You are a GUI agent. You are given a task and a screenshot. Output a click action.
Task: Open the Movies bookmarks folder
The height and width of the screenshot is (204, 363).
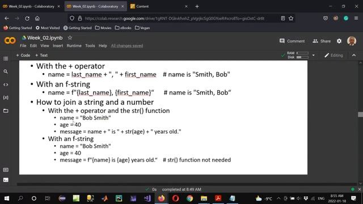coord(103,28)
